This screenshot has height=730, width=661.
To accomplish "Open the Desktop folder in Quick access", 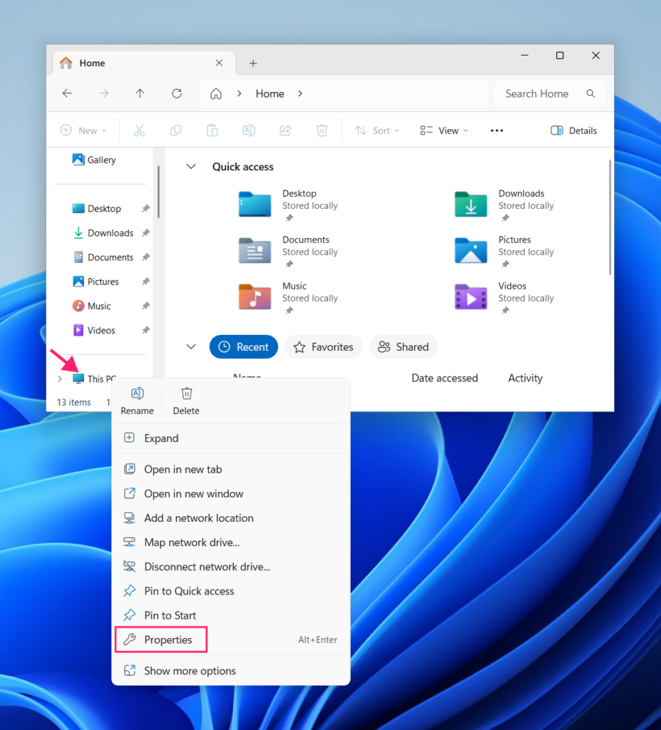I will point(288,205).
